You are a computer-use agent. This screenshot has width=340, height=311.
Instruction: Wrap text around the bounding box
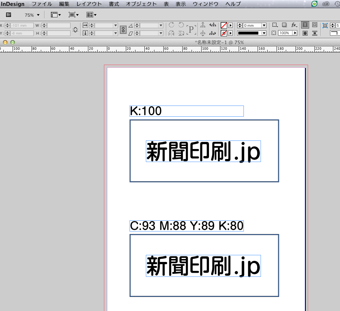tap(315, 25)
